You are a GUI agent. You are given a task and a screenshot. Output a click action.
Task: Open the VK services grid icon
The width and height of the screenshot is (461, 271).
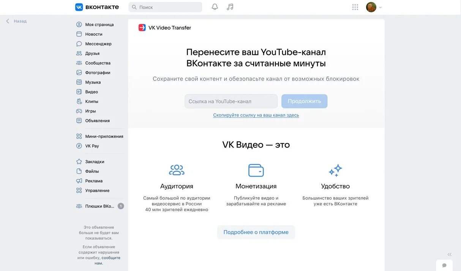pos(355,7)
